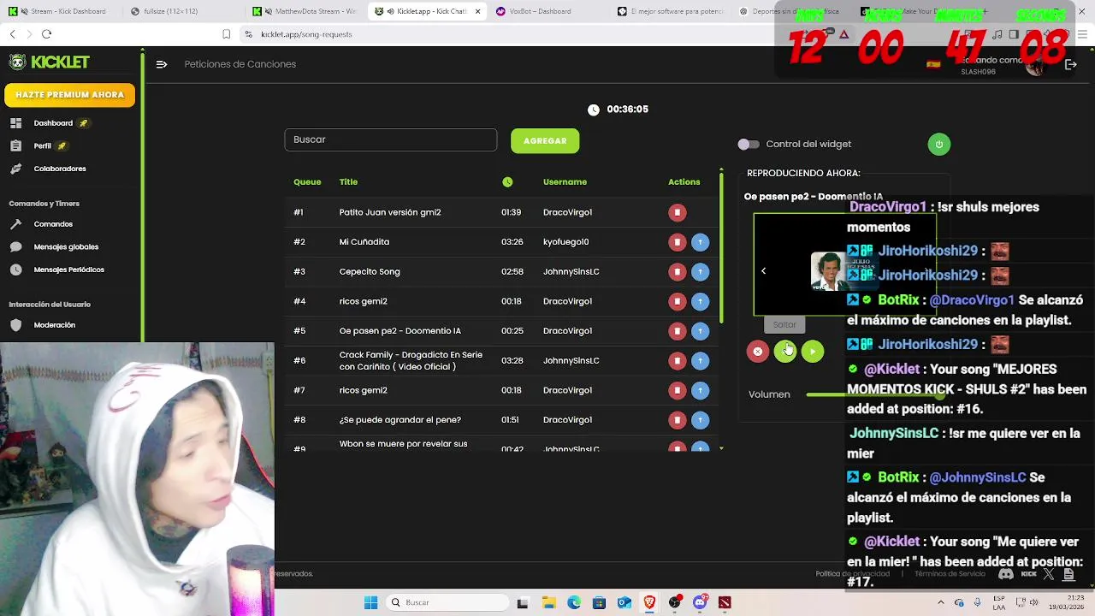This screenshot has width=1095, height=616.
Task: Open Discord from the taskbar
Action: point(700,602)
